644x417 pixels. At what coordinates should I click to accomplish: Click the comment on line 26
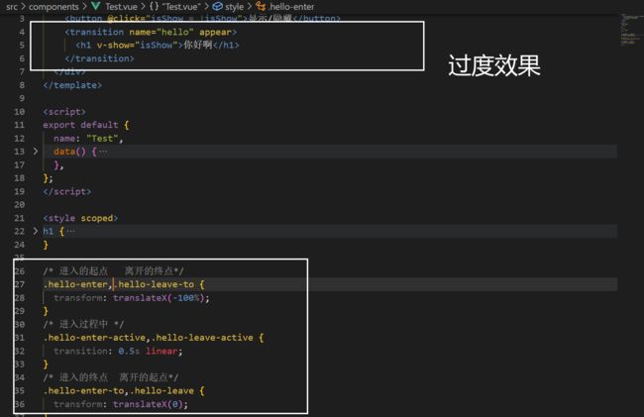click(113, 270)
